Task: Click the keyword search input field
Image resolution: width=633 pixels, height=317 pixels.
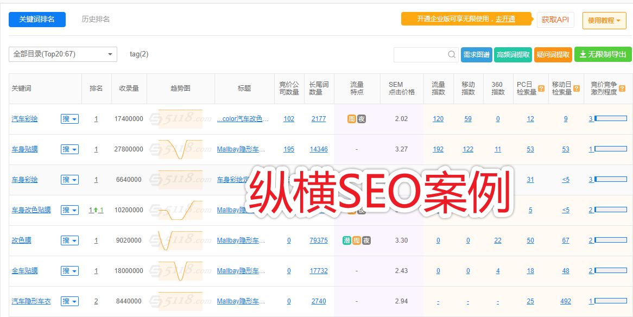Action: (420, 55)
